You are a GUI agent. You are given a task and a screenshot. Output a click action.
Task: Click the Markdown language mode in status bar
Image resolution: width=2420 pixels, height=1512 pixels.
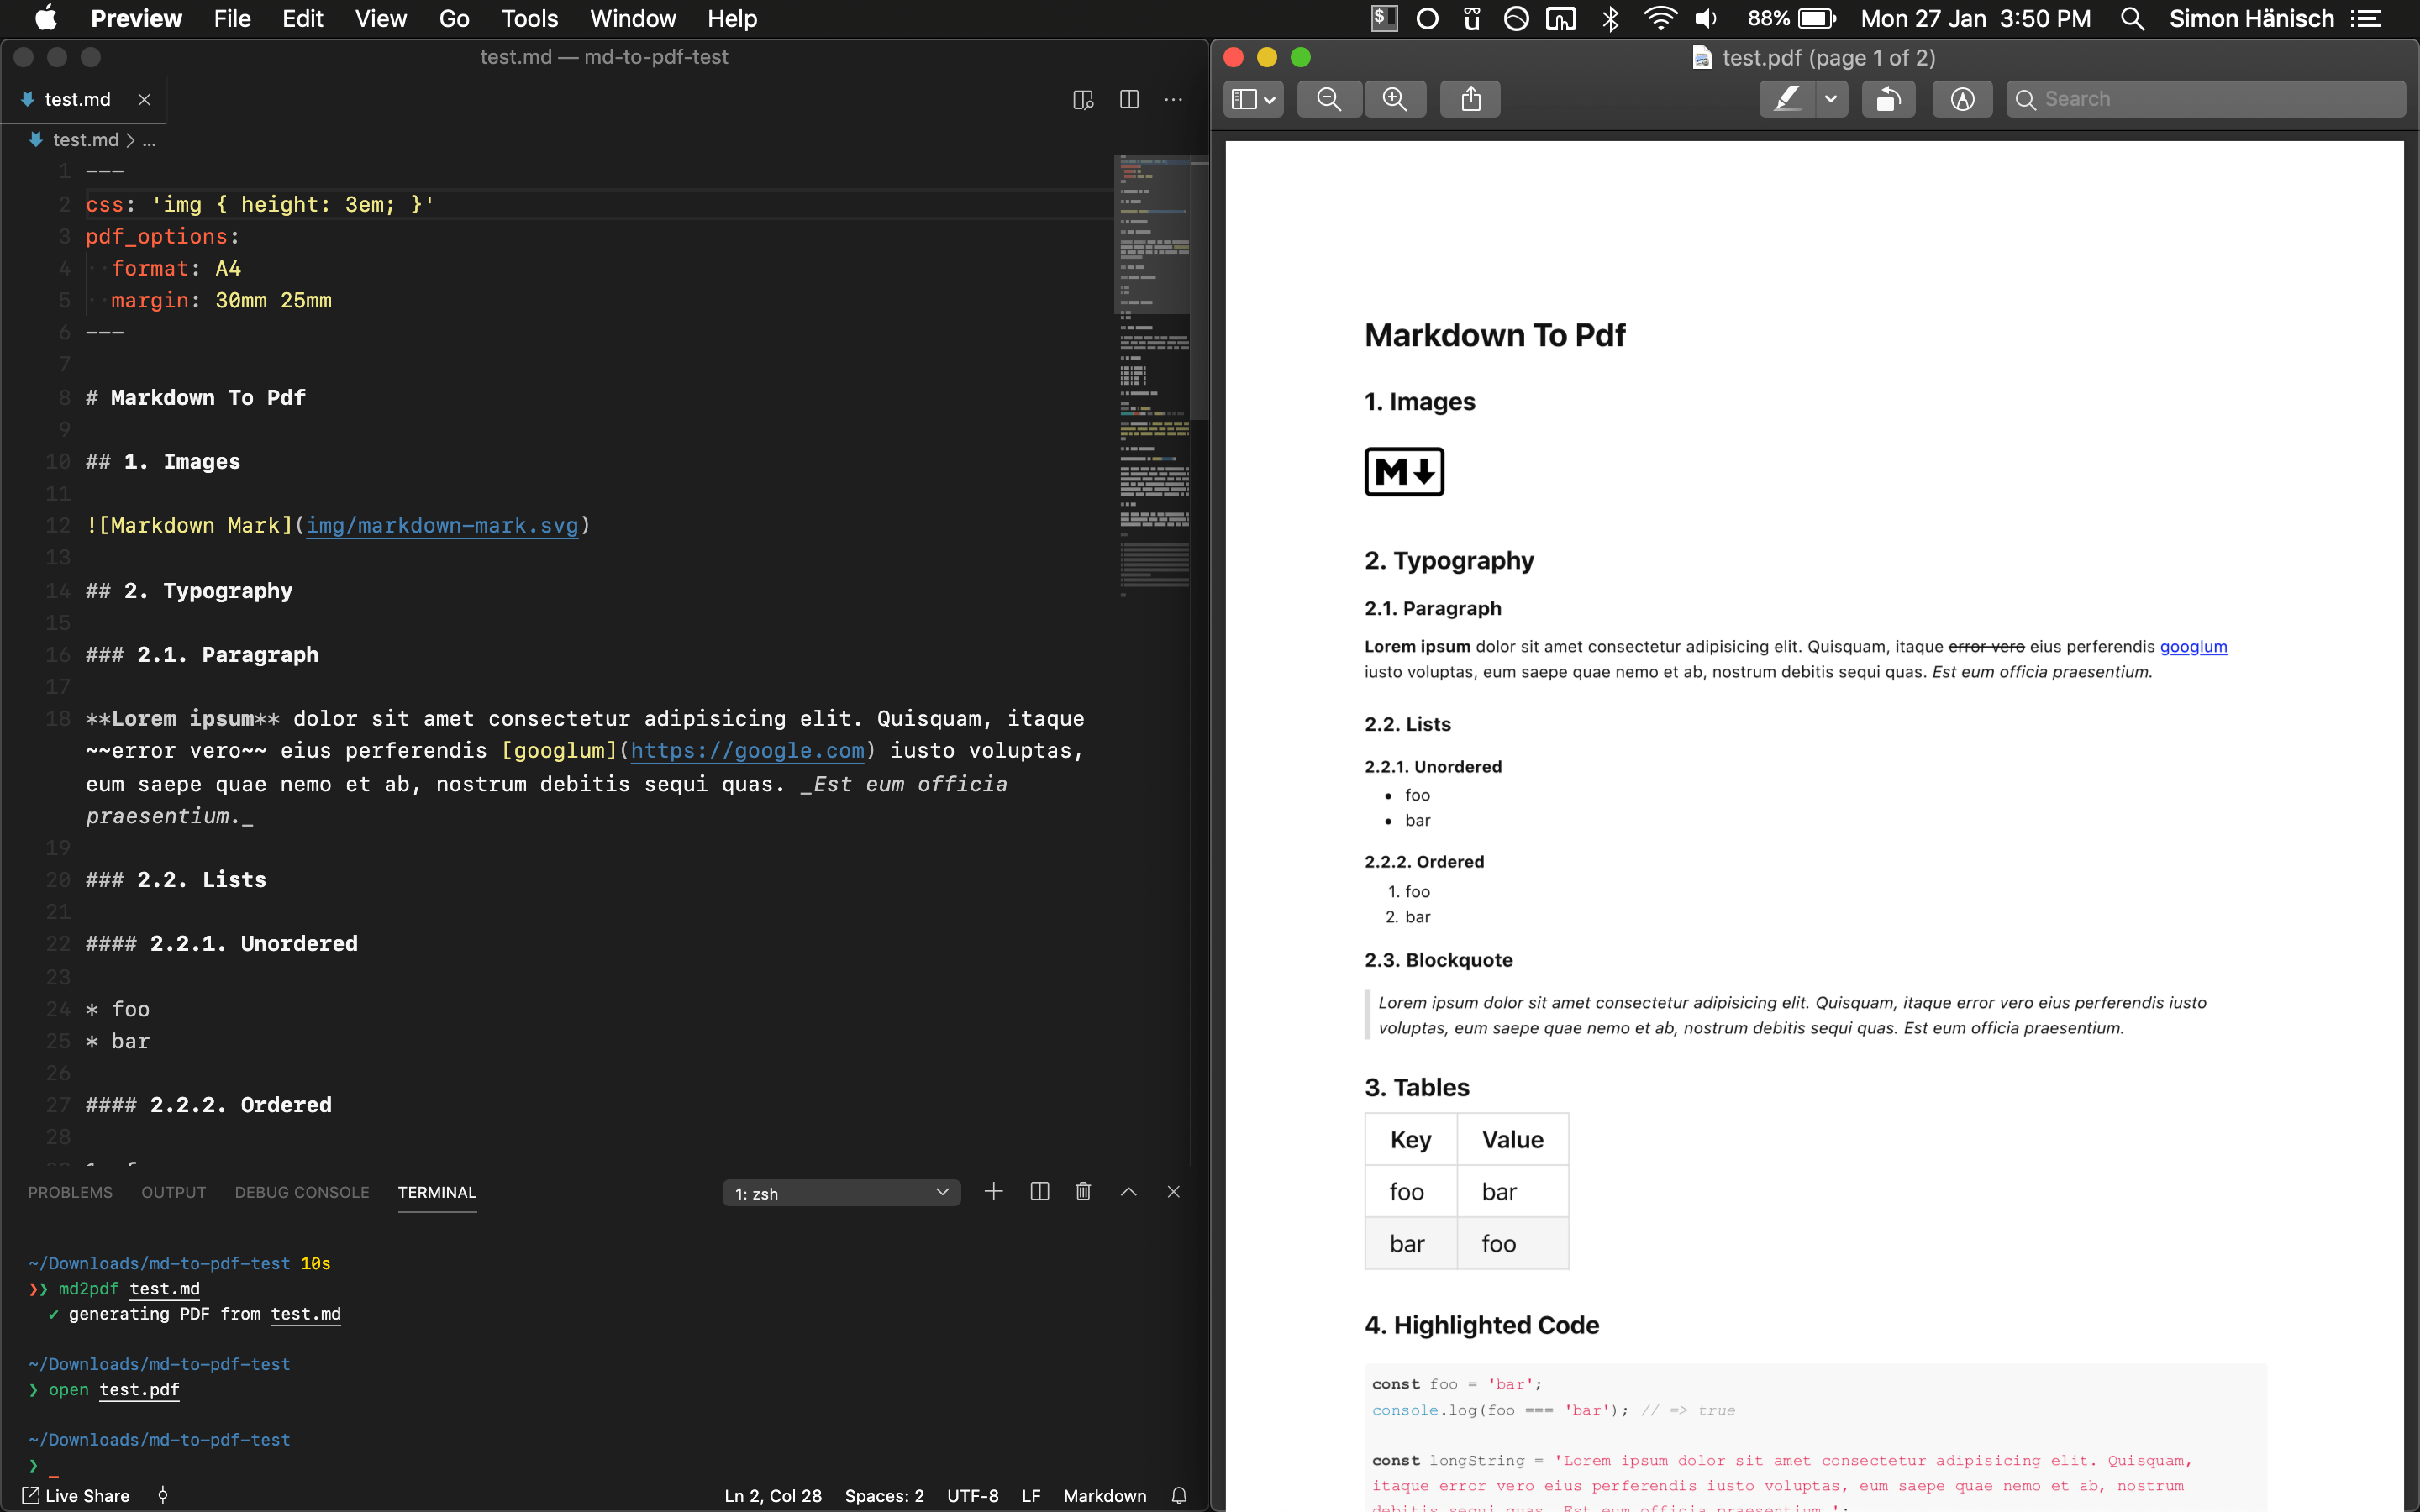point(1105,1494)
